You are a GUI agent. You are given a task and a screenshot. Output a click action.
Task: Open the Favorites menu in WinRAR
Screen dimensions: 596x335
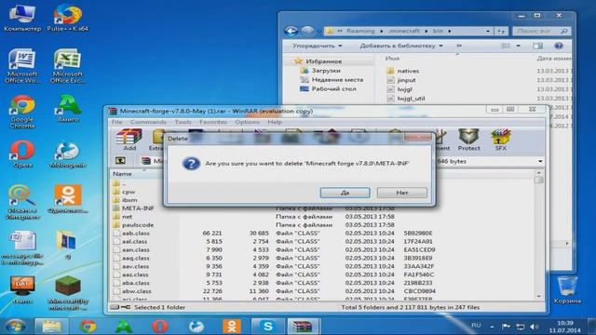point(213,122)
